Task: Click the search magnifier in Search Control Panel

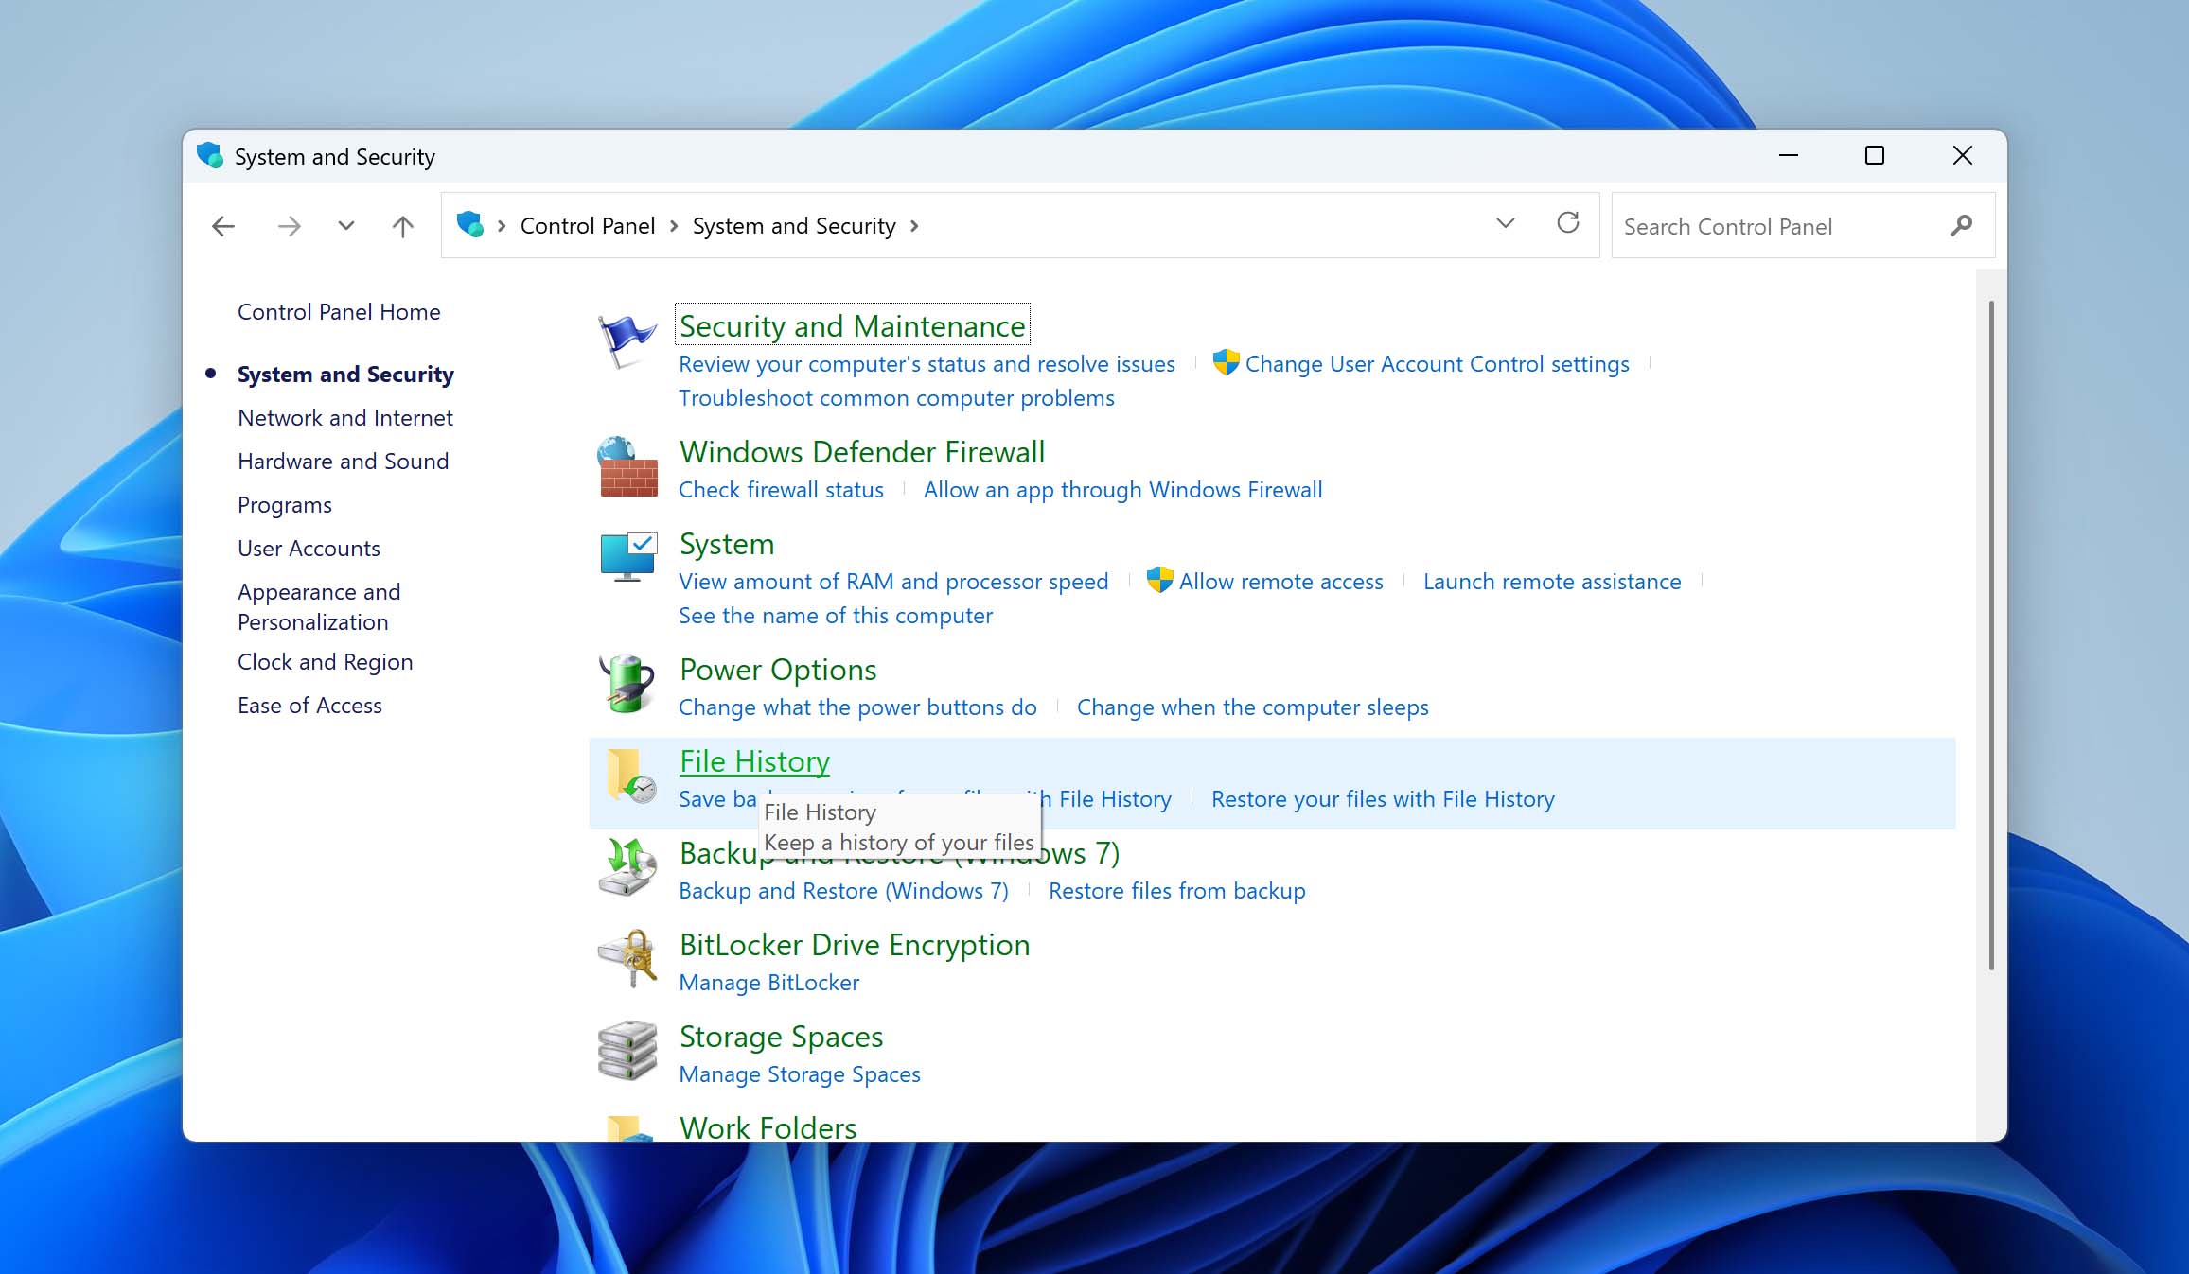Action: tap(1960, 225)
